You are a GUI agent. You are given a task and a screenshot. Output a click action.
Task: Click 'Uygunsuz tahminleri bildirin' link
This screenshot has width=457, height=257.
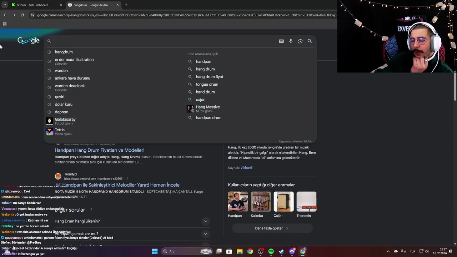tap(296, 141)
